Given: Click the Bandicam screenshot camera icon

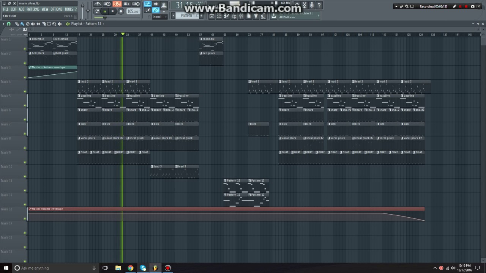Looking at the screenshot, I should [x=472, y=6].
